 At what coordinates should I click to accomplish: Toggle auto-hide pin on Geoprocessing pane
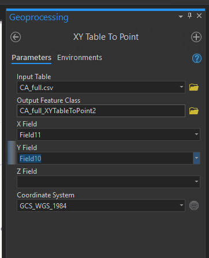189,16
